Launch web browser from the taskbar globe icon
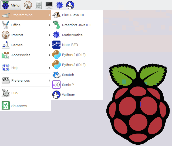The height and width of the screenshot is (146, 172). [x=28, y=5]
